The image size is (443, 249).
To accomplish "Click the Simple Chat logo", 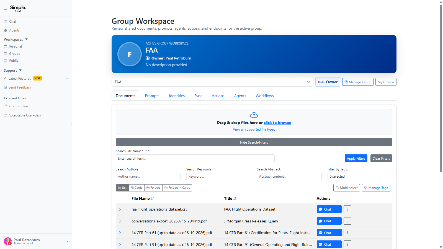I will click(x=18, y=8).
